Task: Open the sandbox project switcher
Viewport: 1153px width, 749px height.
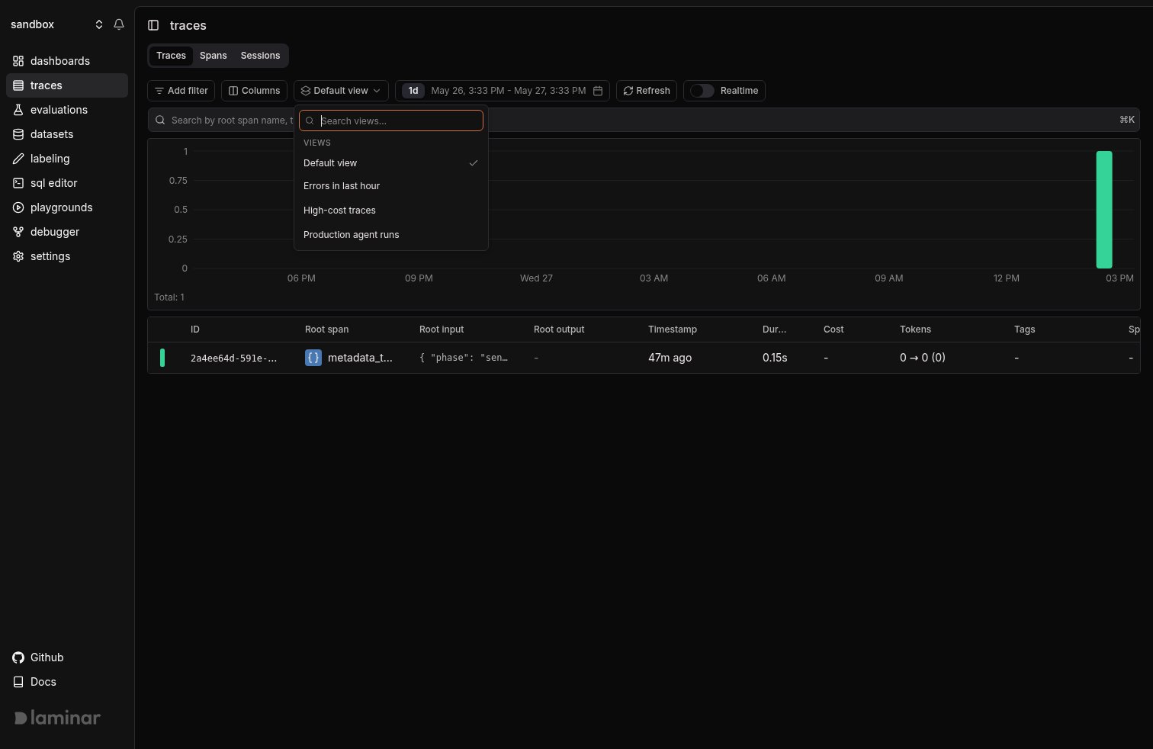Action: (56, 24)
